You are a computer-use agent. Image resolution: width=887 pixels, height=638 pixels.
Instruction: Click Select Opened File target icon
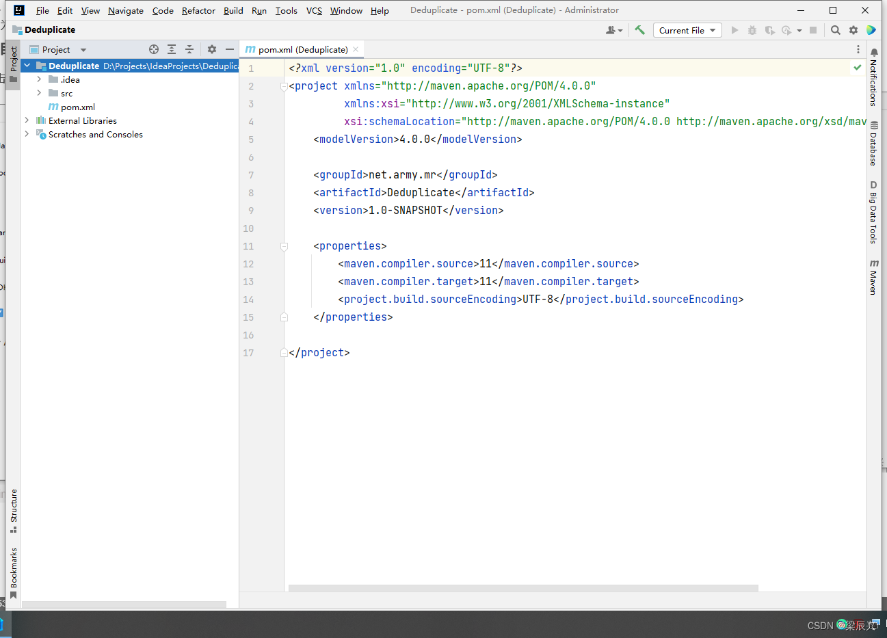coord(154,49)
